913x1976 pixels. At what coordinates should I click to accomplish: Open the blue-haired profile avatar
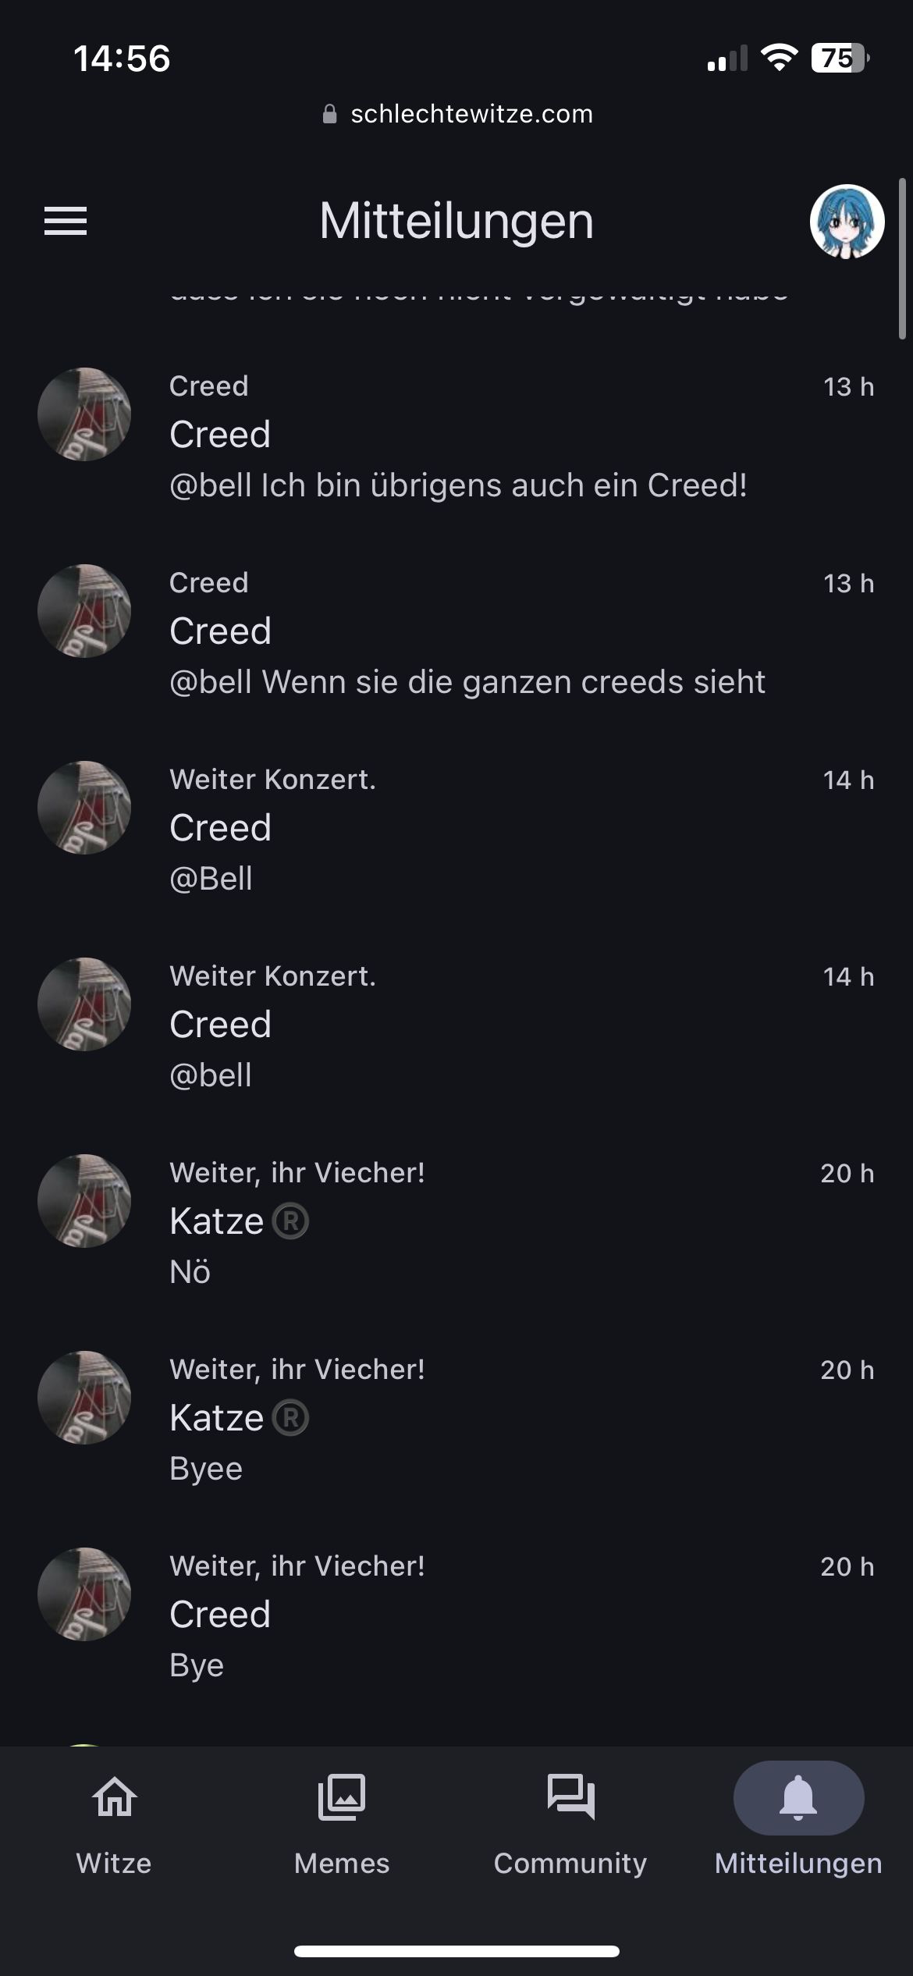tap(847, 222)
